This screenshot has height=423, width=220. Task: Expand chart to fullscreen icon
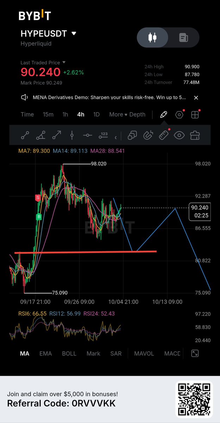point(195,353)
